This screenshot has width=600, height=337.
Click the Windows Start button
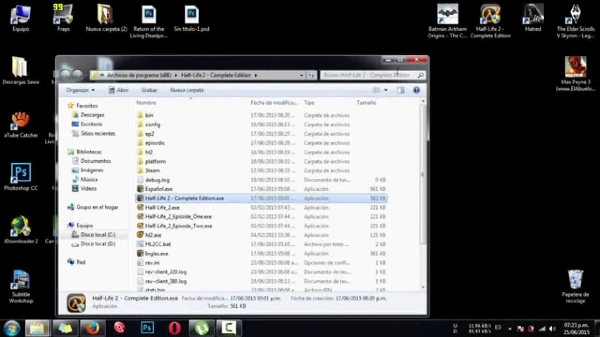[11, 328]
